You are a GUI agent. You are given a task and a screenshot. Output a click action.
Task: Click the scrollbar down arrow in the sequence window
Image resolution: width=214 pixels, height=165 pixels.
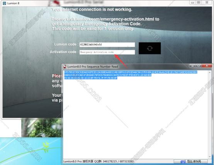209,157
